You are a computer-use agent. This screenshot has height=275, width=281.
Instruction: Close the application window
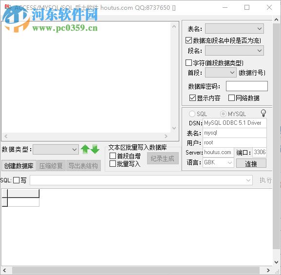269,7
